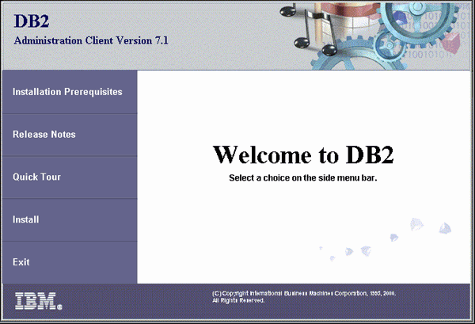View the Release Notes menu item
475x324 pixels.
(x=70, y=135)
